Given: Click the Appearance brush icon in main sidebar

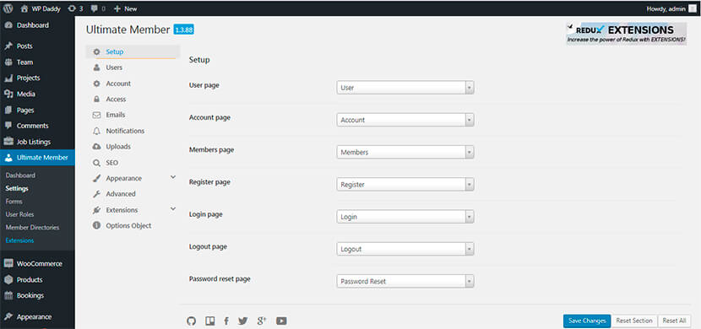Looking at the screenshot, I should coord(8,317).
